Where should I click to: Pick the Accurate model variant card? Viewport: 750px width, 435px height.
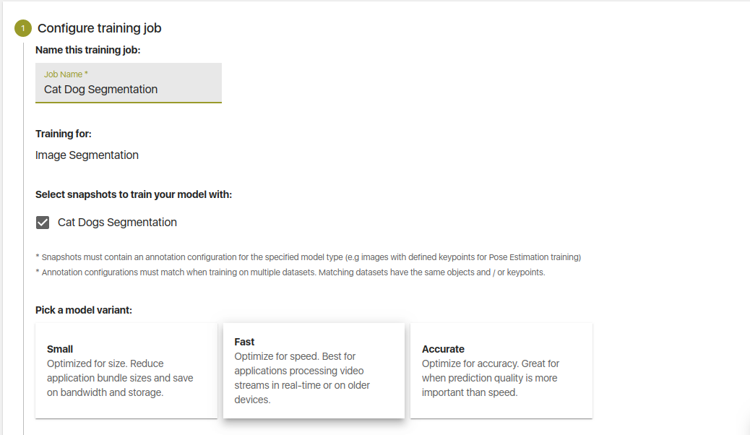501,371
